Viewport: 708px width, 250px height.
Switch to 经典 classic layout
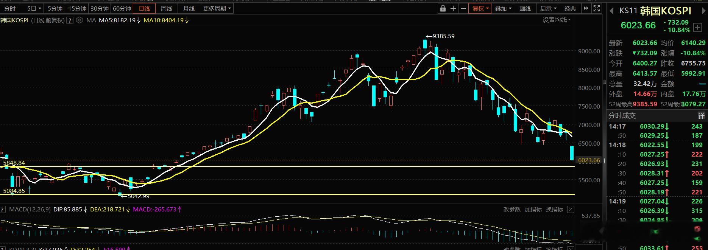[570, 8]
